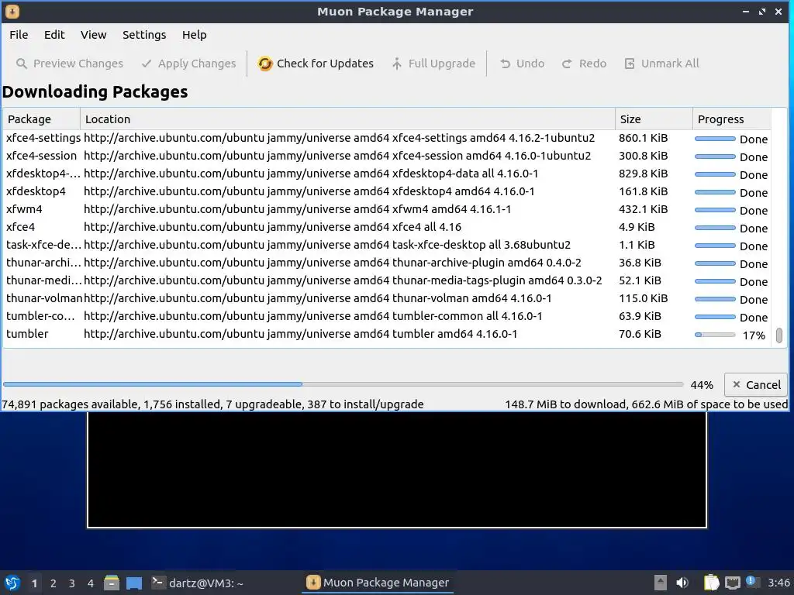Open the Edit menu
Image resolution: width=794 pixels, height=595 pixels.
click(x=54, y=35)
